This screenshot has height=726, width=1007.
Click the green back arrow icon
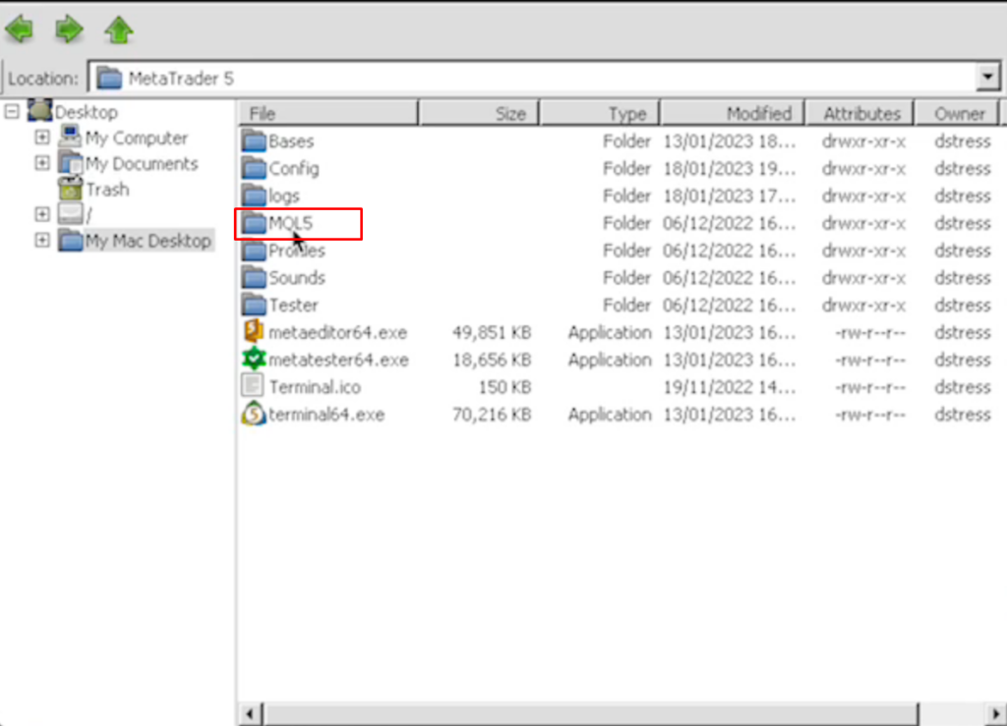[x=20, y=29]
